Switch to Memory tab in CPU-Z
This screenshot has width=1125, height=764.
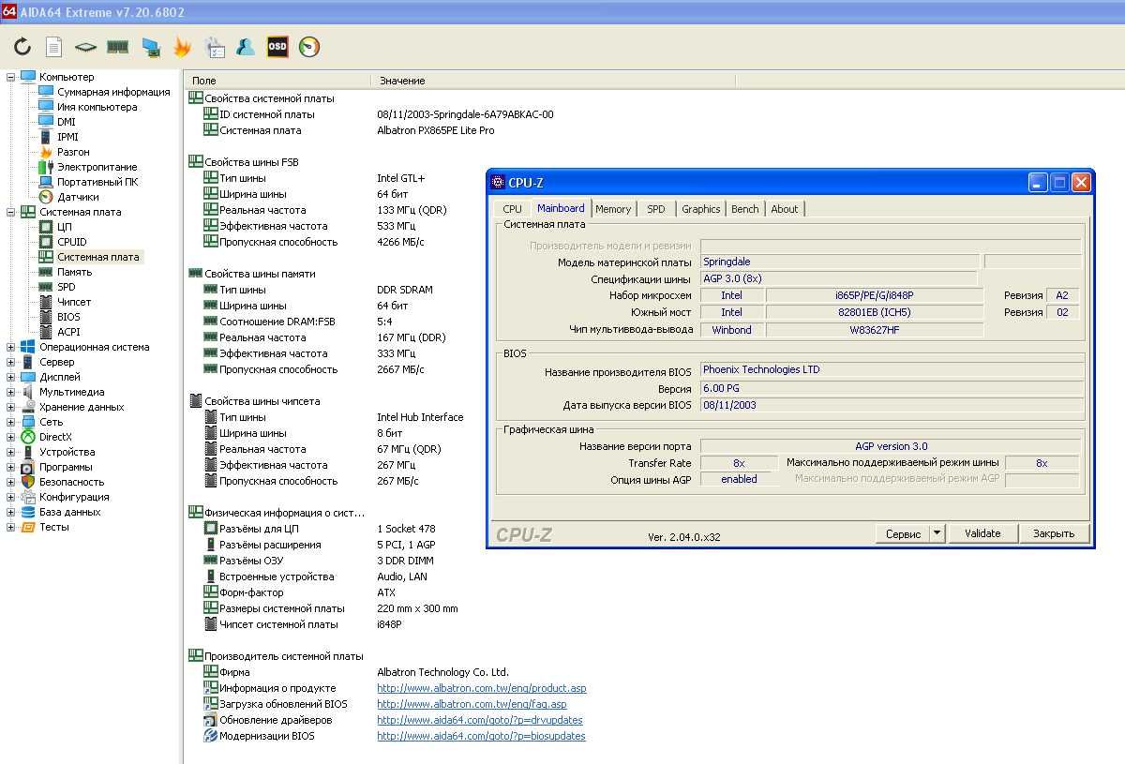tap(613, 209)
